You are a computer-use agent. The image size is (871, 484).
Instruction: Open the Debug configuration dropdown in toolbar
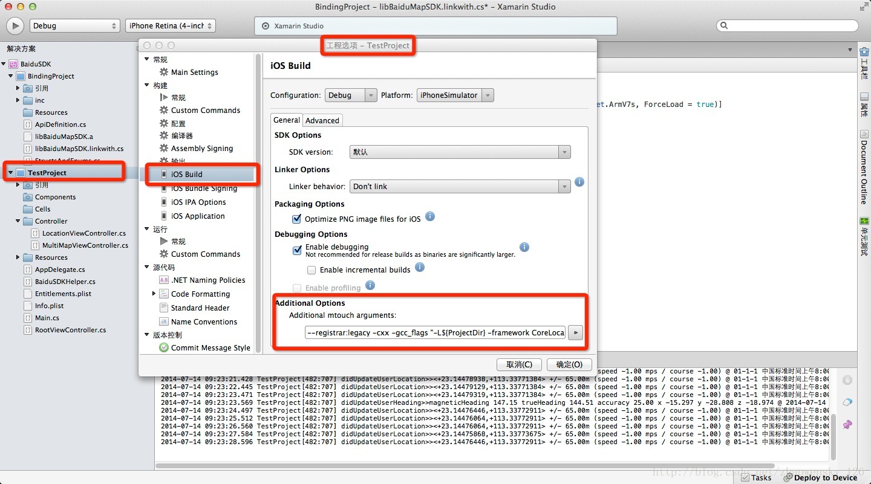pos(75,26)
